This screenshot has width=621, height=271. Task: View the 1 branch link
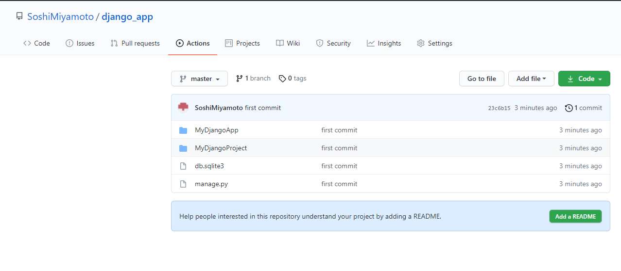click(253, 78)
